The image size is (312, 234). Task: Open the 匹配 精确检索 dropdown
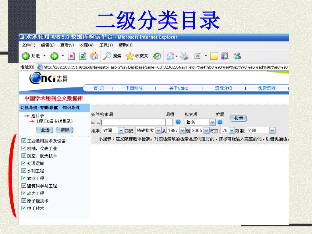148,130
